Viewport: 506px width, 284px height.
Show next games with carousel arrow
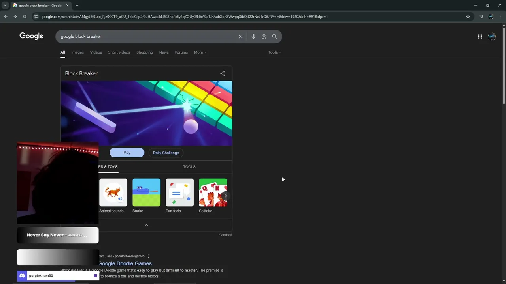(x=226, y=196)
